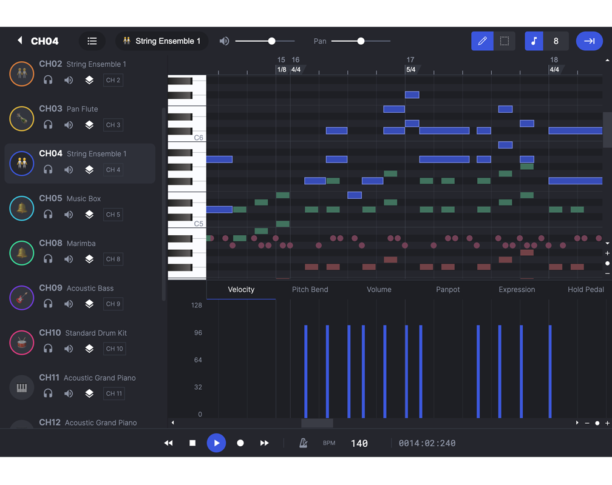Select the rectangle selection tool

click(x=504, y=41)
